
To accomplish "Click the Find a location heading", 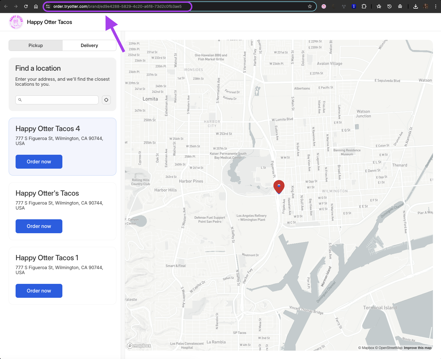I will point(38,68).
